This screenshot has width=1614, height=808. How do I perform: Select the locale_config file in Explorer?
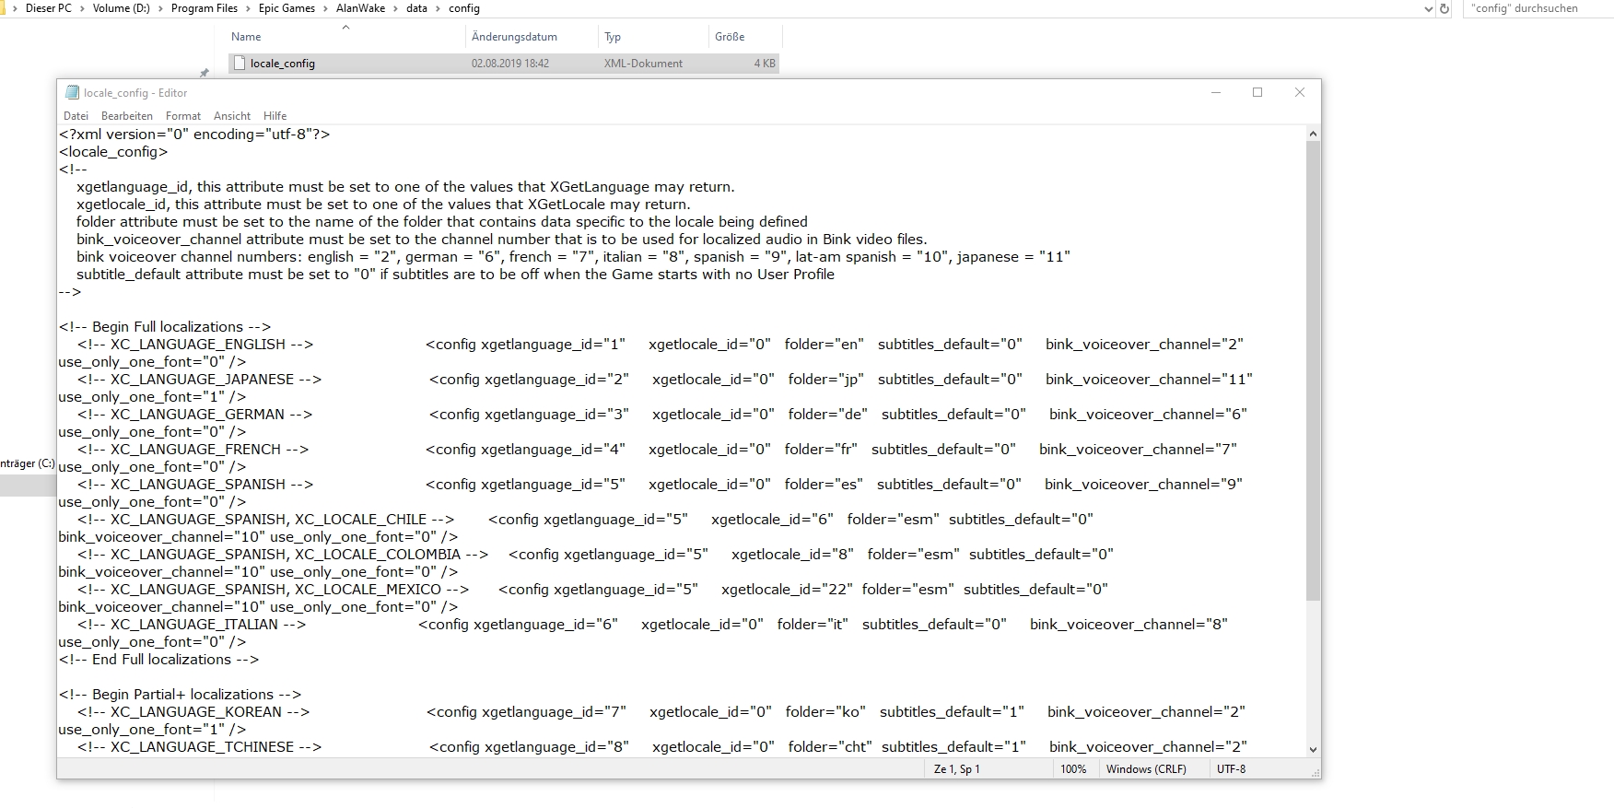tap(503, 64)
